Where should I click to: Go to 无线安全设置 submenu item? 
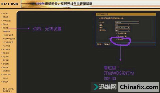pos(8,35)
